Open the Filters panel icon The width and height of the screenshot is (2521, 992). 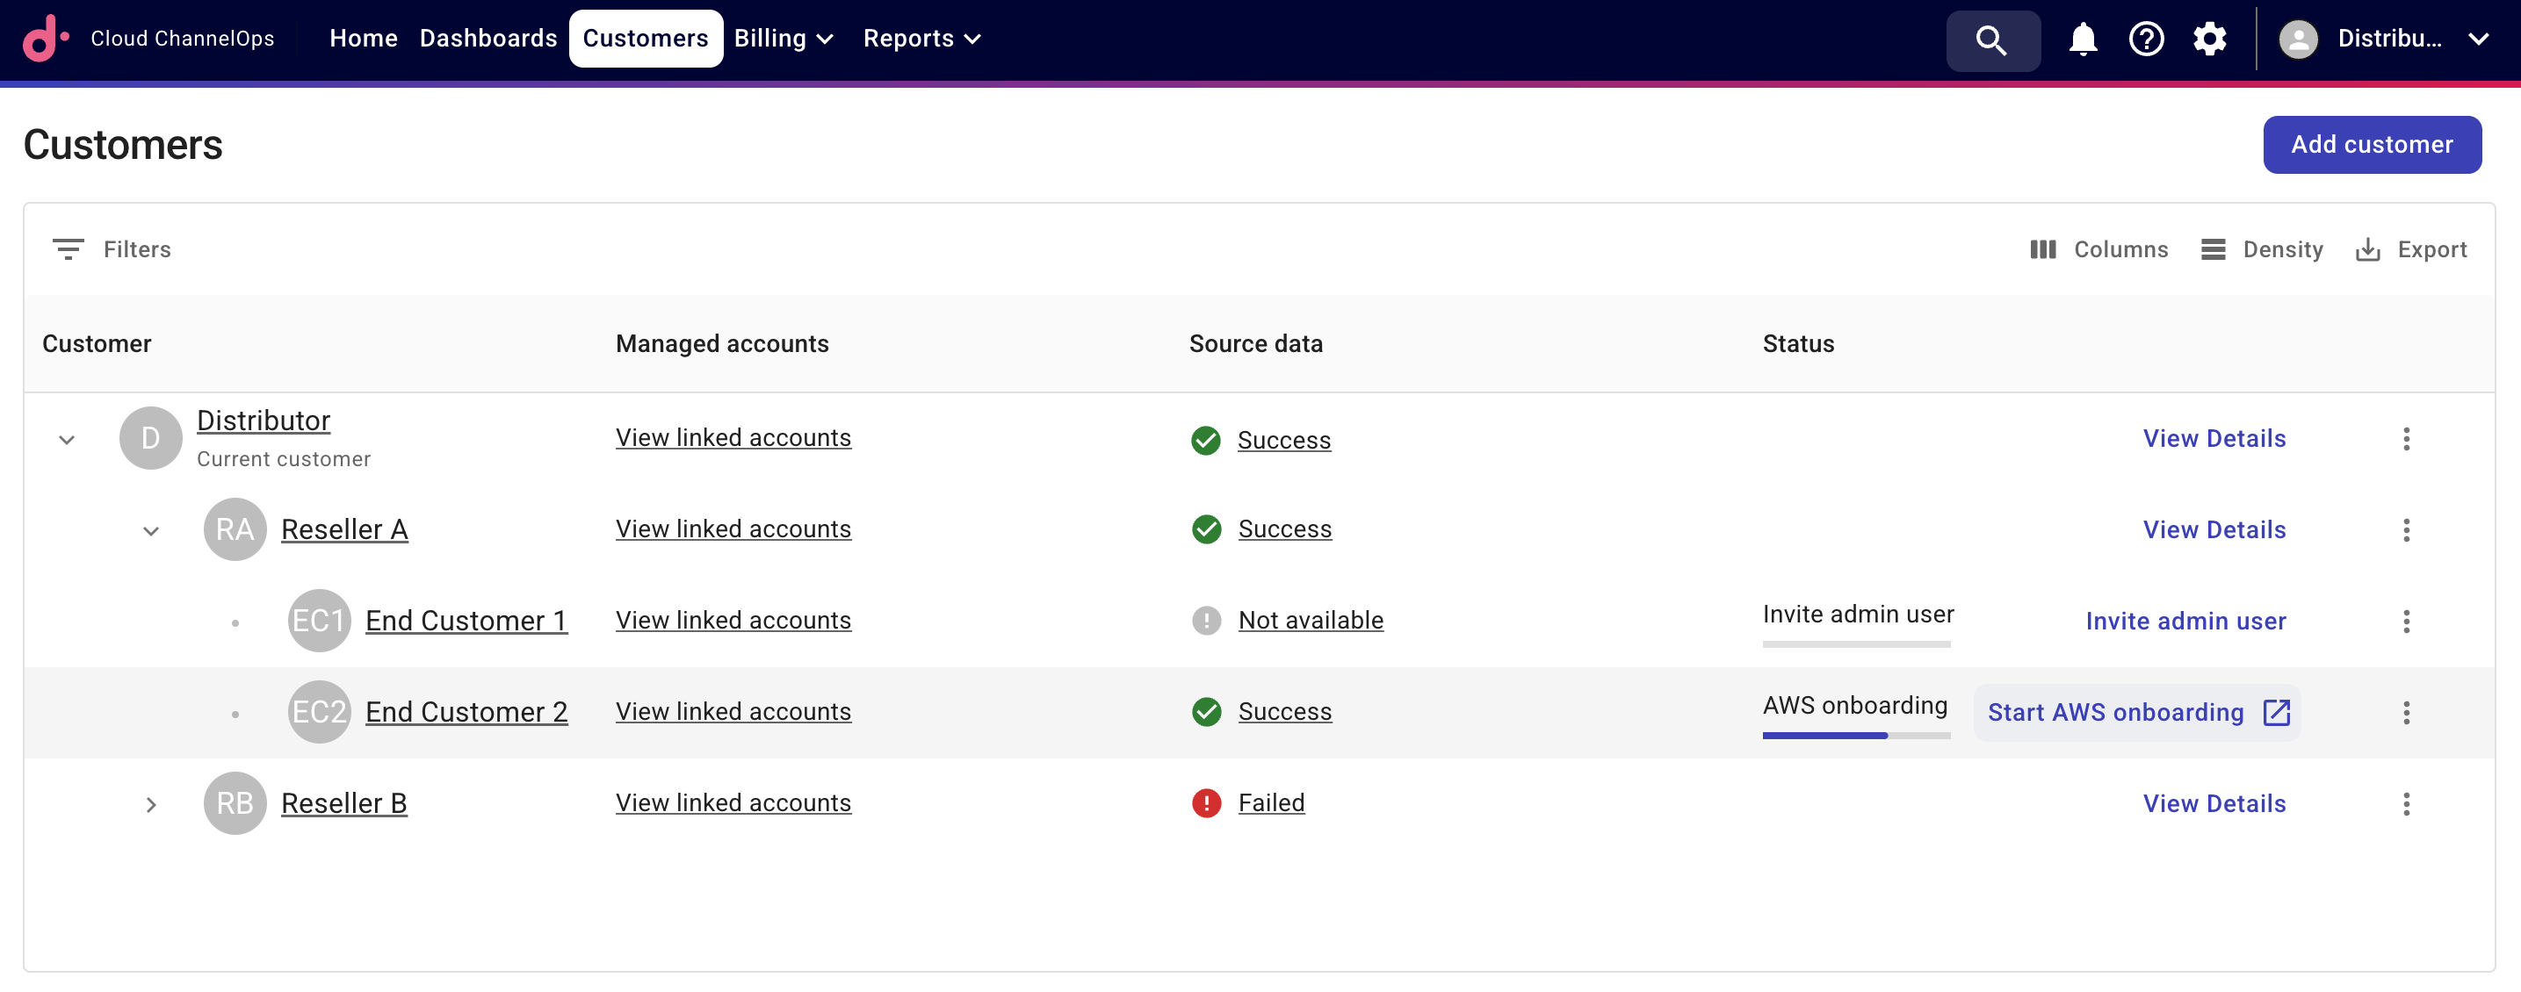pyautogui.click(x=69, y=248)
